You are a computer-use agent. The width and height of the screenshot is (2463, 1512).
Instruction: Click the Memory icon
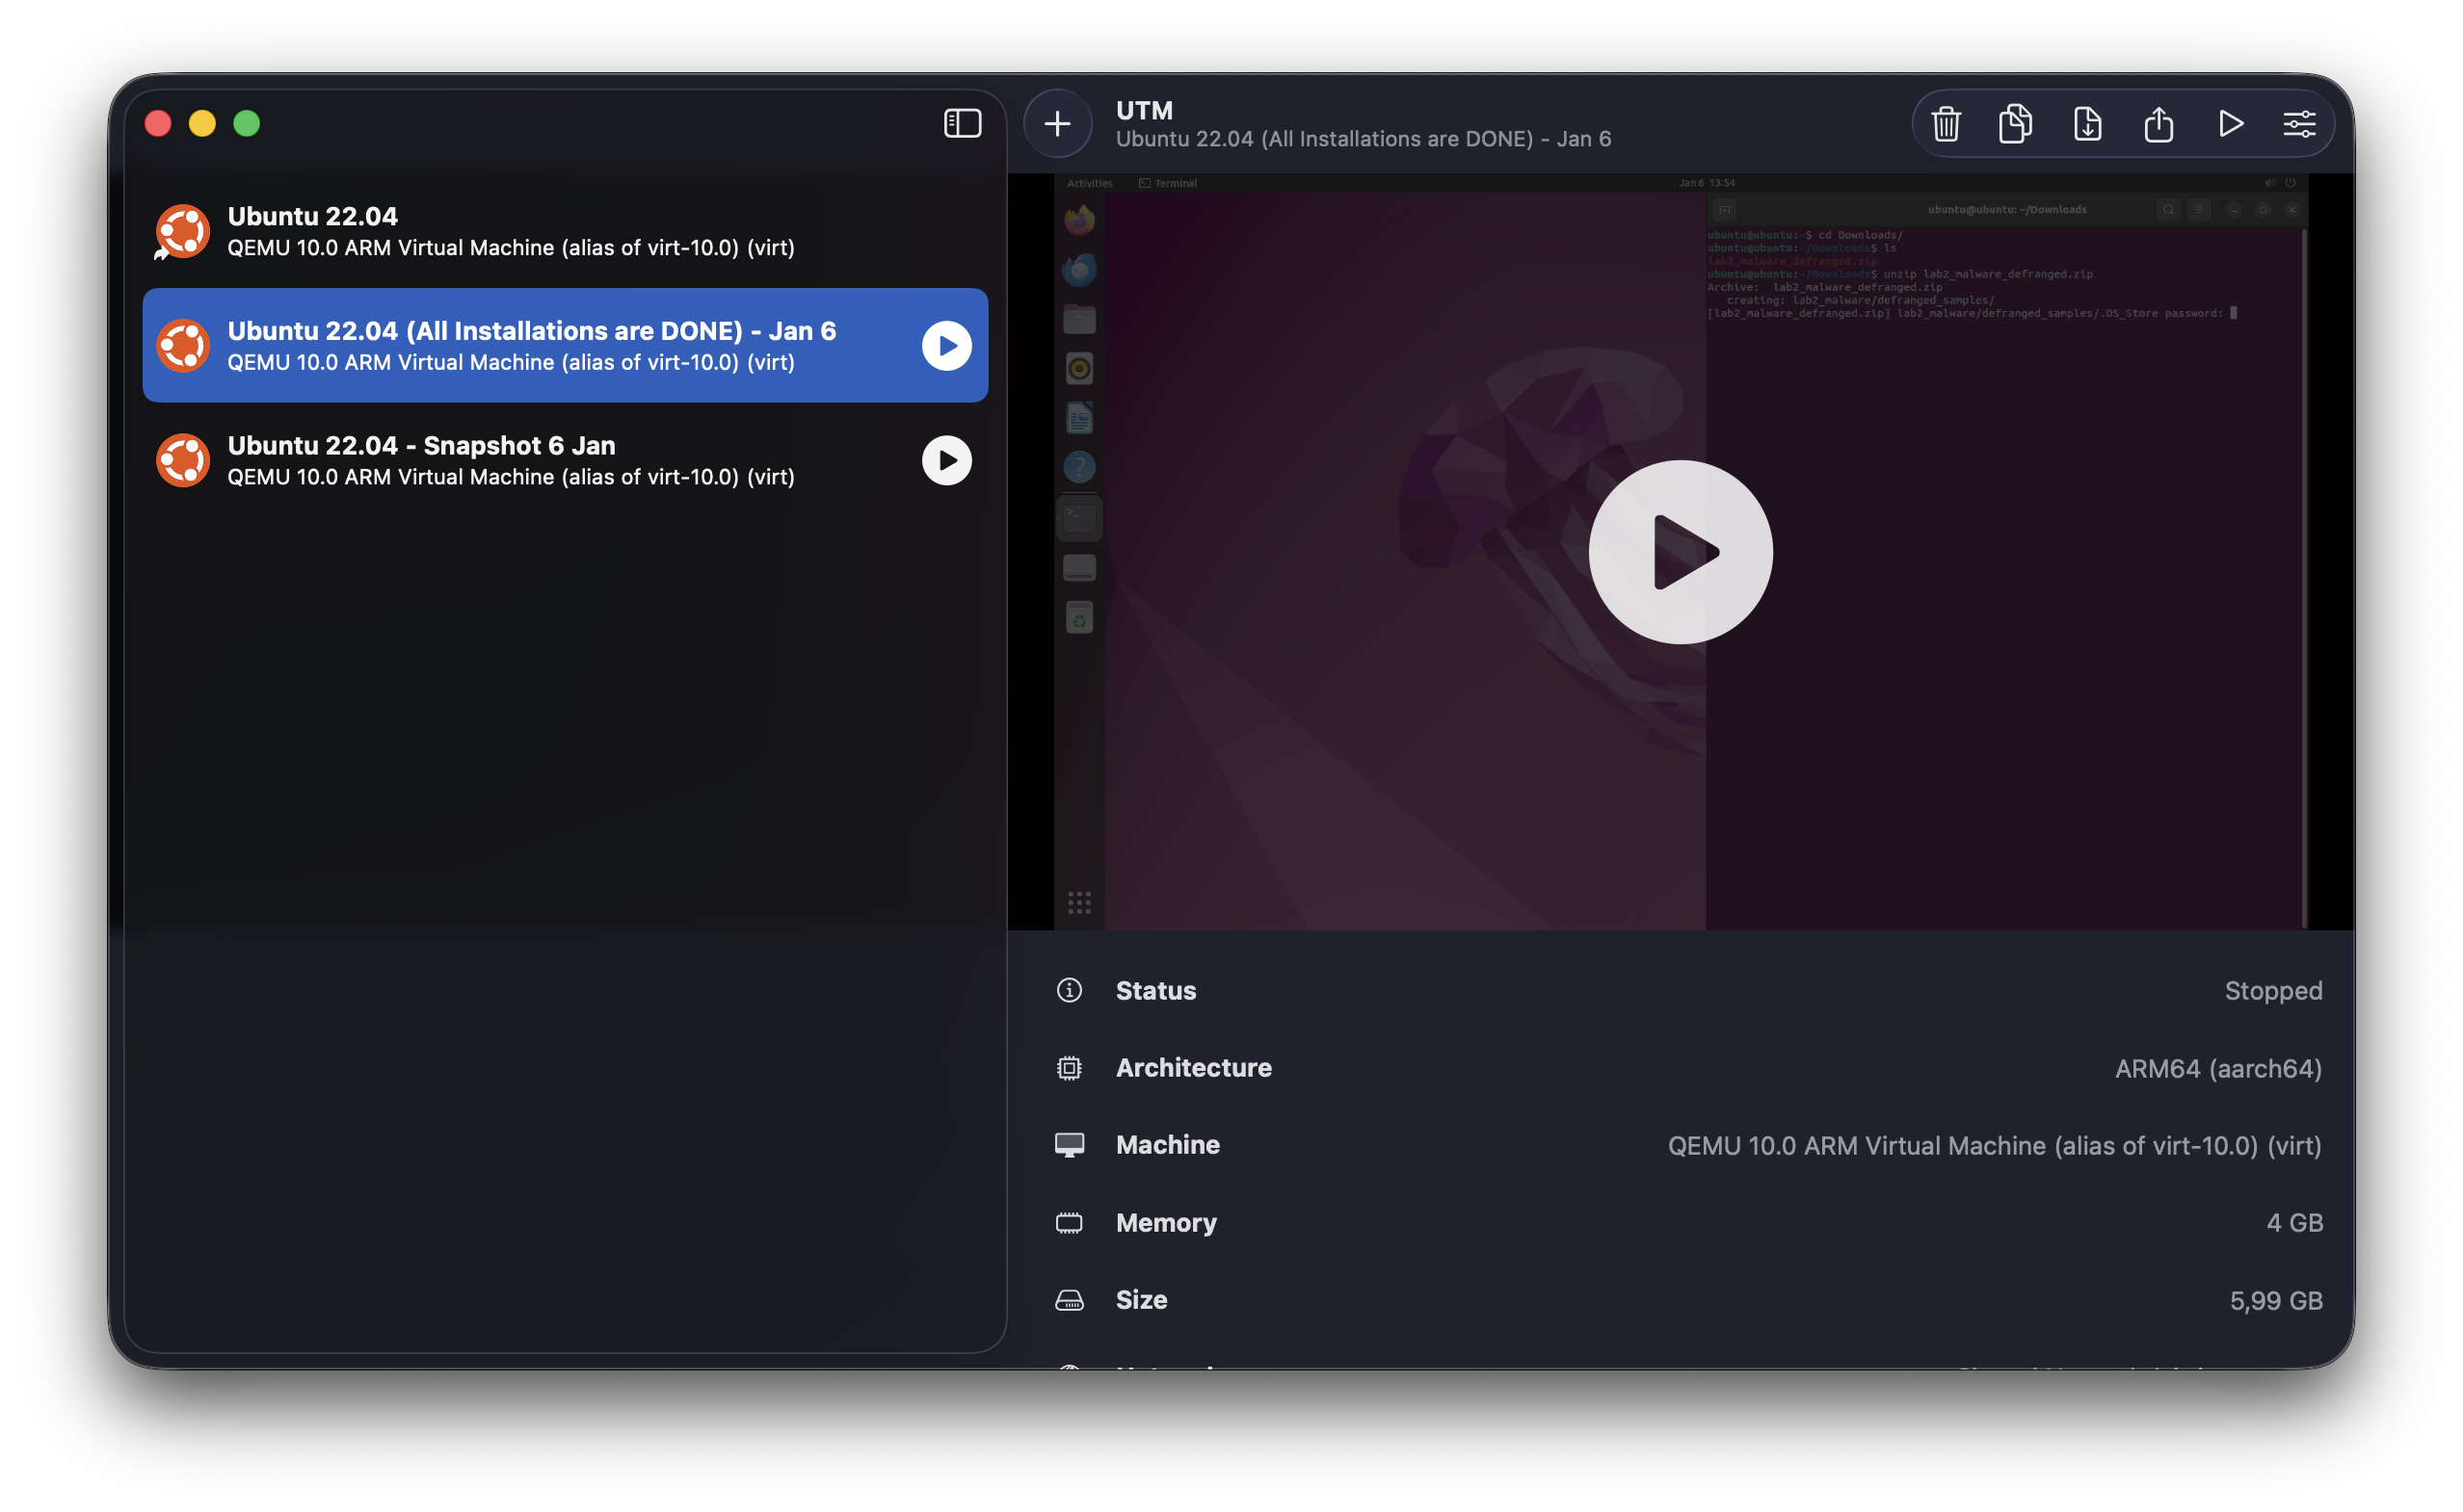(x=1069, y=1222)
